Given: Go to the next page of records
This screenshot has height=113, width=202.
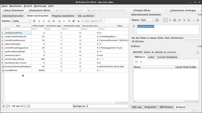Looking at the screenshot, I should [25, 106].
